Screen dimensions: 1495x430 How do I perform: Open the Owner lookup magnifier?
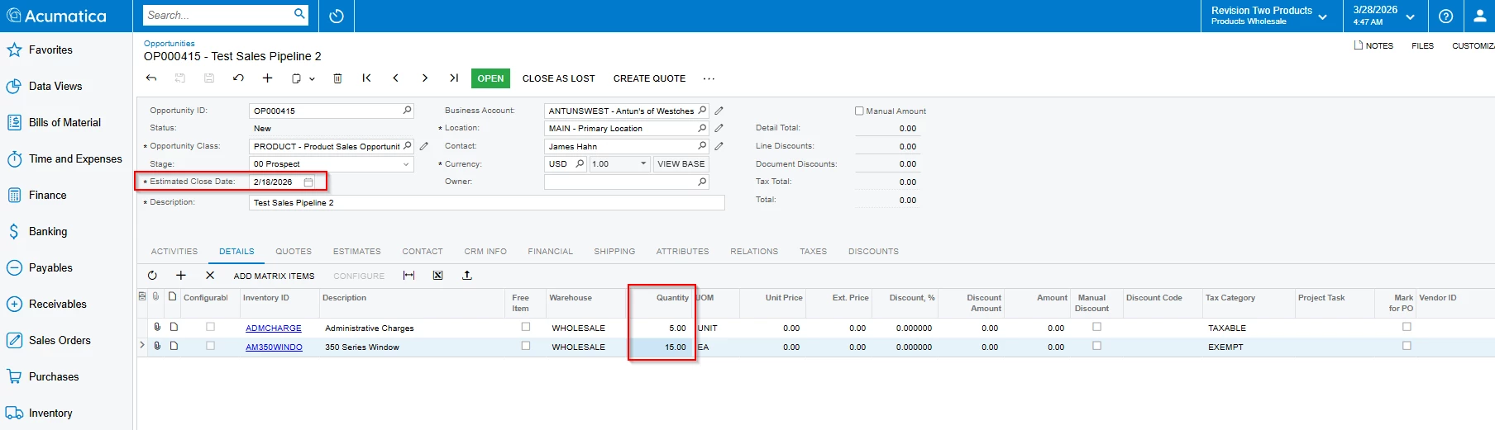point(702,182)
